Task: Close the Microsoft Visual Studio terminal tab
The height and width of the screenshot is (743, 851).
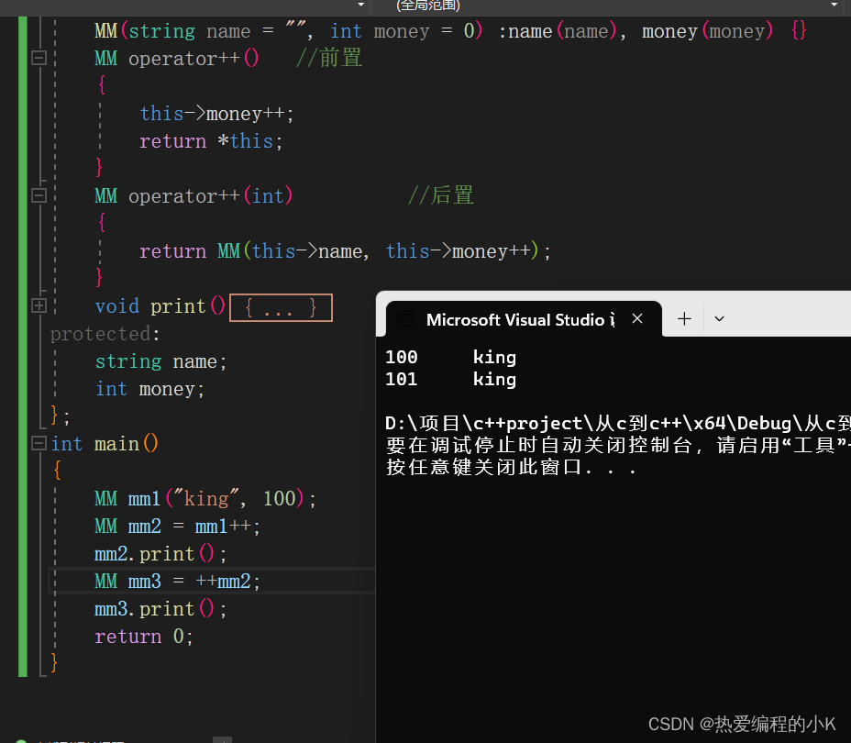Action: click(637, 318)
